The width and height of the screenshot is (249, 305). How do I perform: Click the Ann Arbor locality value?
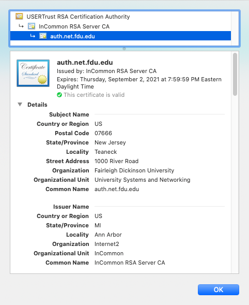pyautogui.click(x=108, y=235)
